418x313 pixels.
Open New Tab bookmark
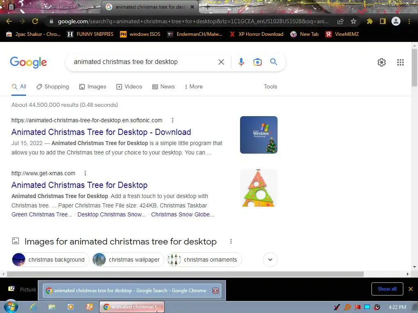pos(305,34)
